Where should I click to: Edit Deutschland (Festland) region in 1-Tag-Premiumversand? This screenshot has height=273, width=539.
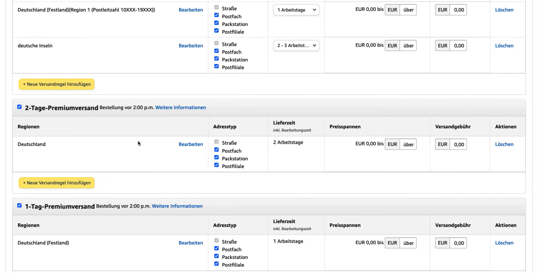pos(191,243)
